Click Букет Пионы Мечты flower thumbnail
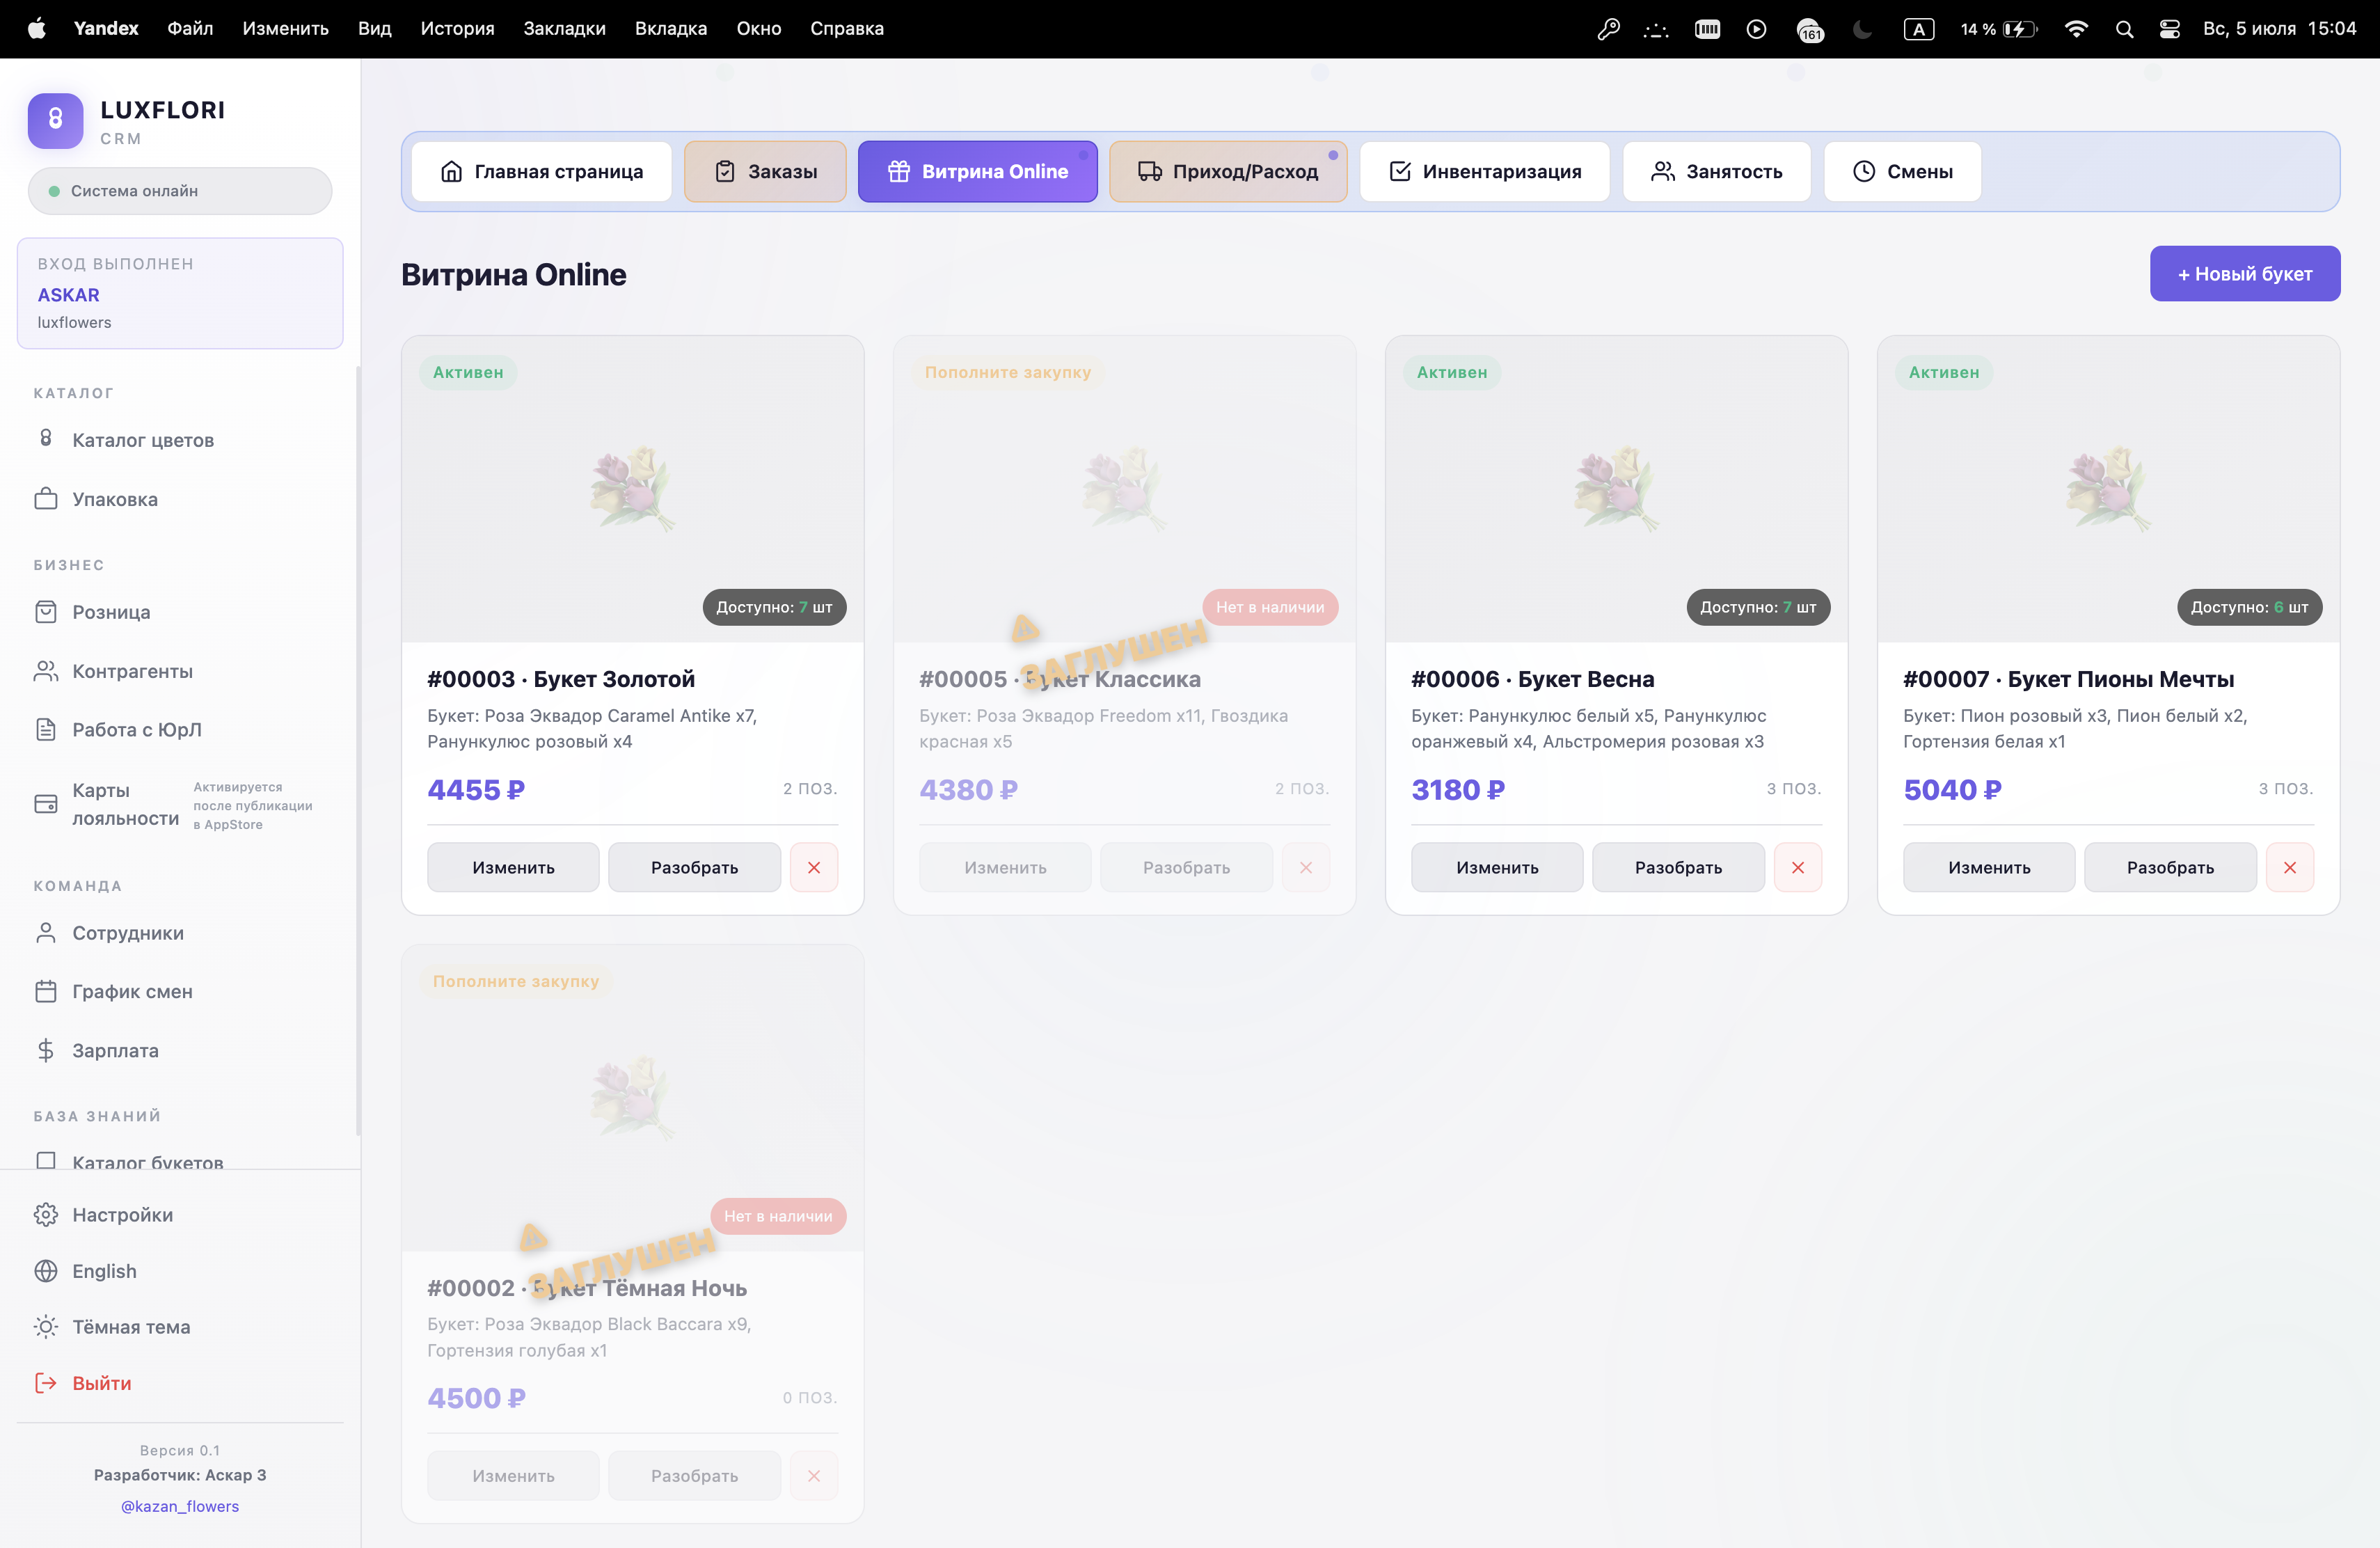 2108,489
